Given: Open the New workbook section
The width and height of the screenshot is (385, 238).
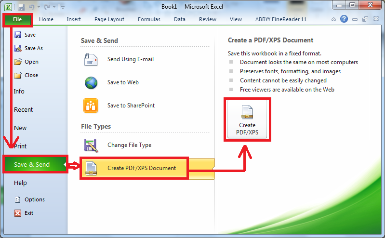Looking at the screenshot, I should [x=20, y=128].
